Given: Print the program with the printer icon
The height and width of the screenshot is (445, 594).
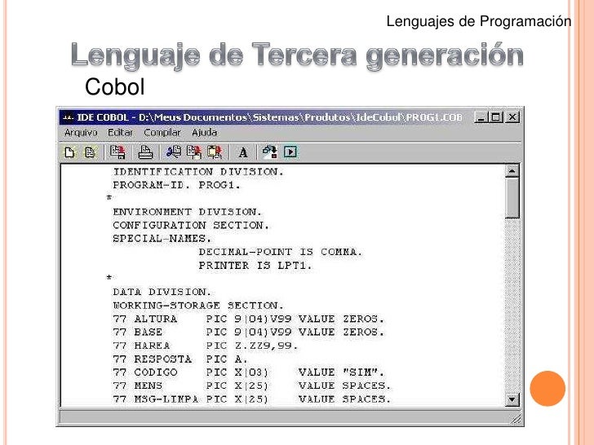Looking at the screenshot, I should pyautogui.click(x=145, y=152).
